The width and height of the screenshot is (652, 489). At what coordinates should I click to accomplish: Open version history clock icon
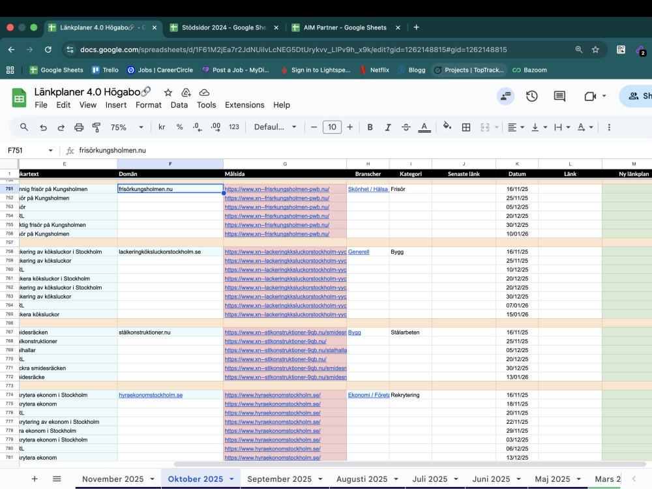532,96
